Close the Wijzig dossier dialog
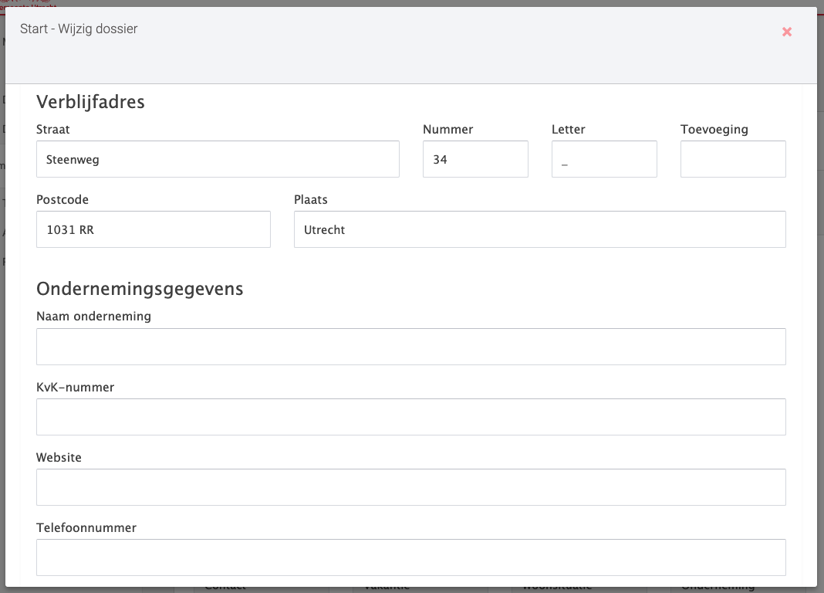 coord(786,32)
